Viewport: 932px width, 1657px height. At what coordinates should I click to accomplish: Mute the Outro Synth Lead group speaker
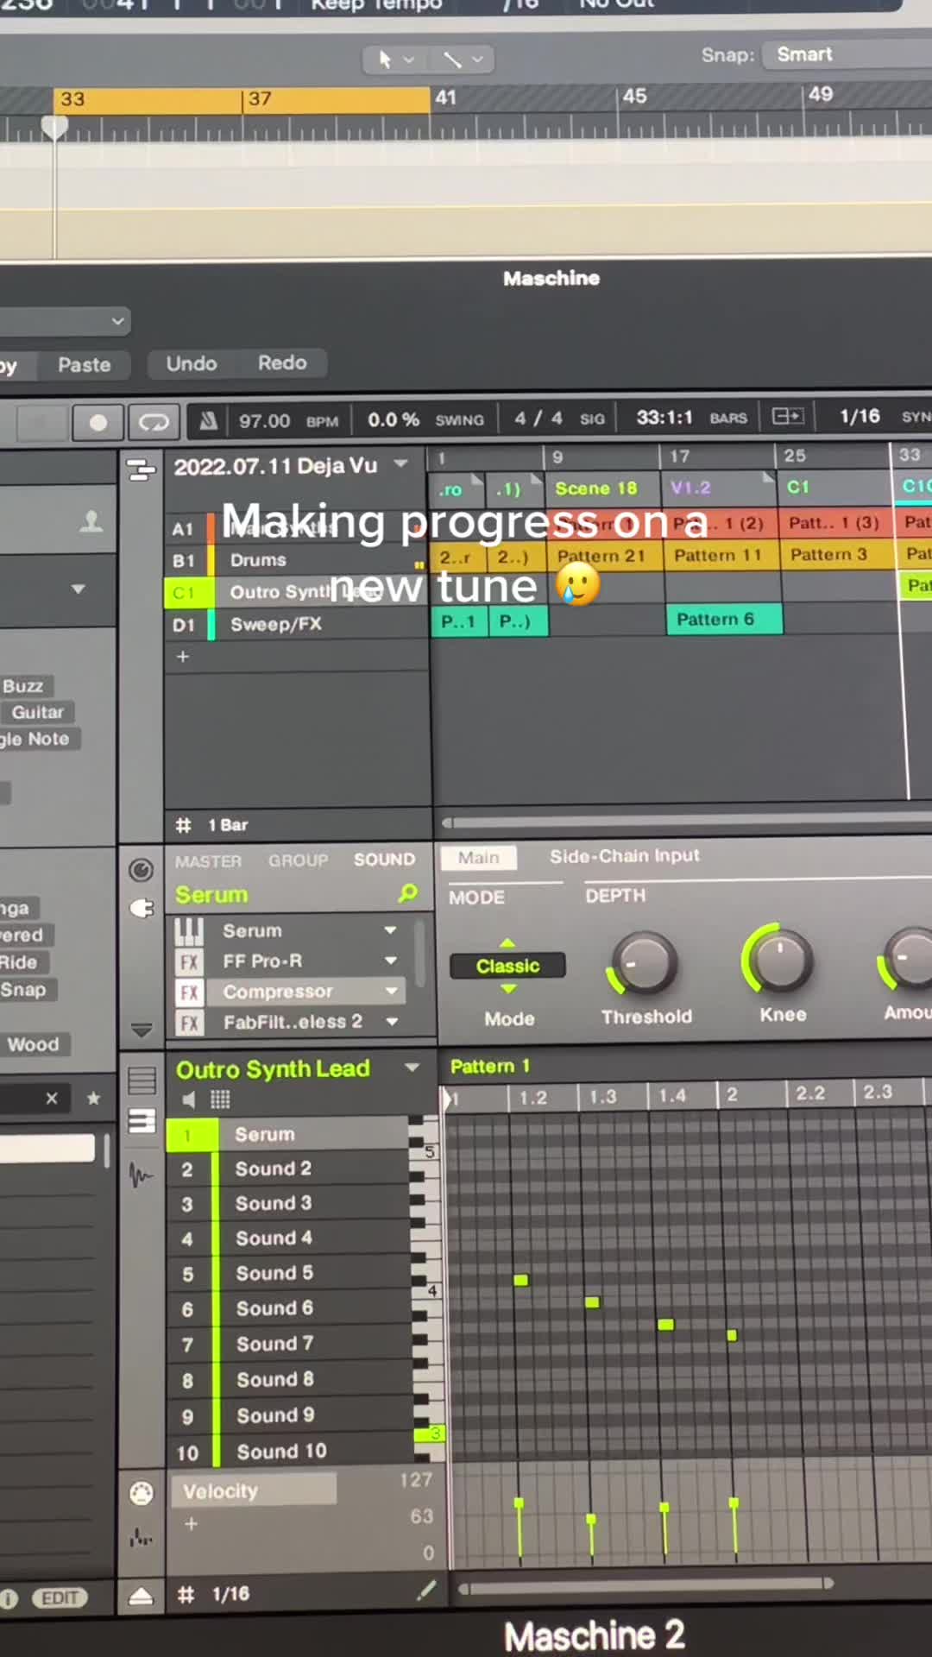tap(189, 1099)
